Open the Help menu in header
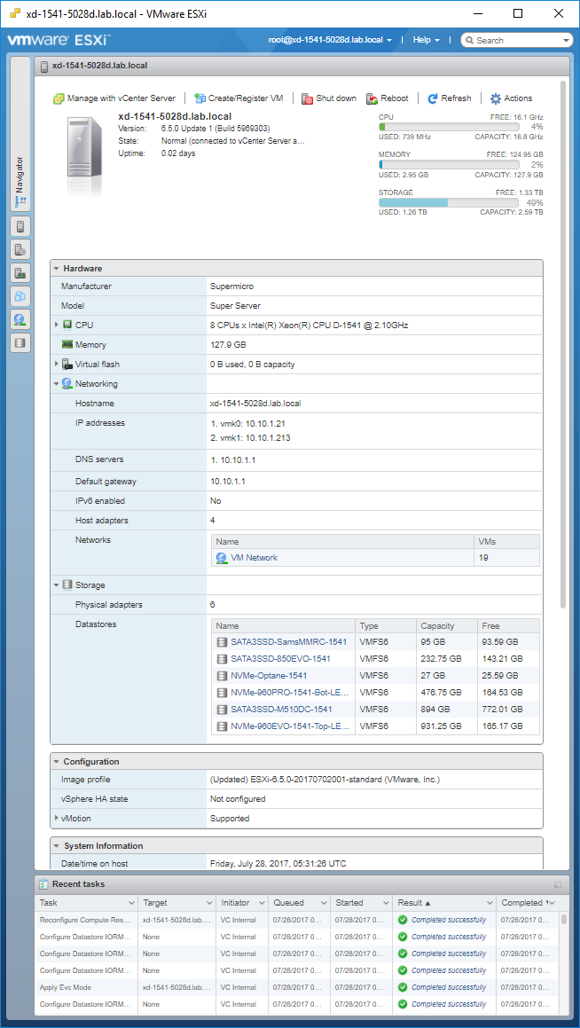The height and width of the screenshot is (1028, 580). point(426,40)
